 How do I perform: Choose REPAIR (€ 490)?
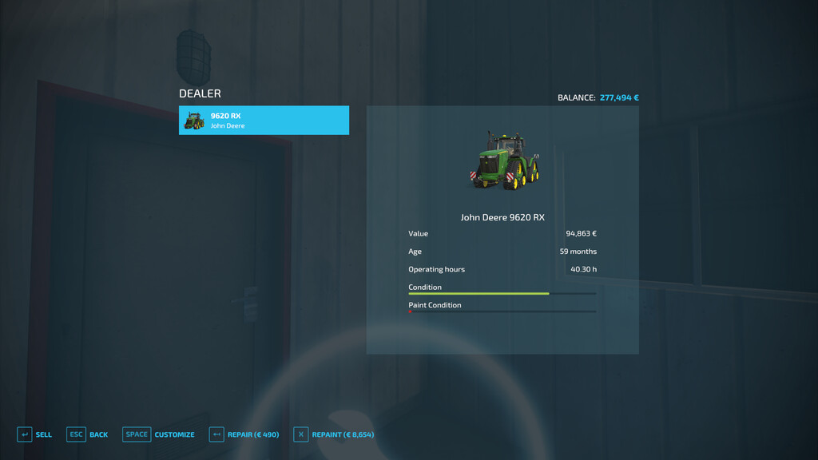pos(253,434)
